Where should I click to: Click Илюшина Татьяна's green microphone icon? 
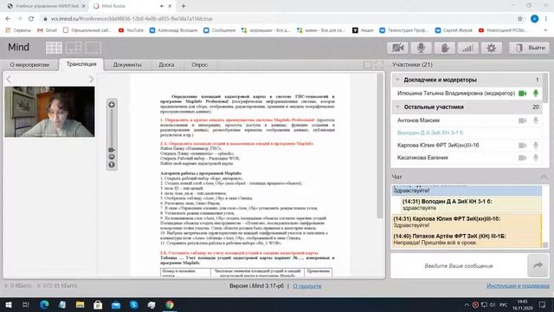click(x=536, y=93)
